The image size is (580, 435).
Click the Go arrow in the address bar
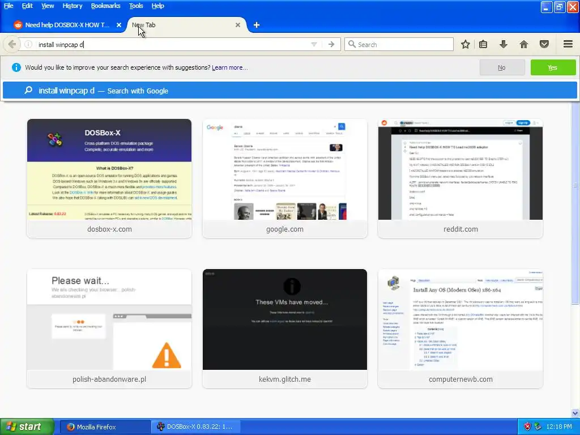tap(331, 44)
